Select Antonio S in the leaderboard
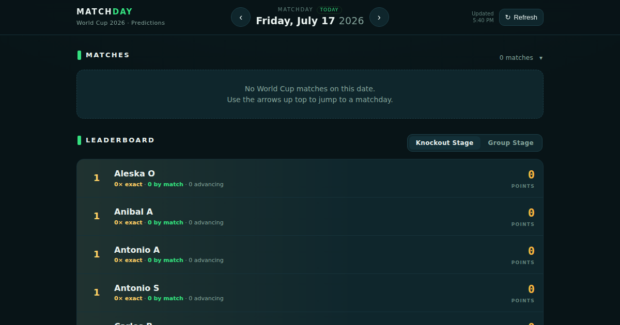620x325 pixels. 310,293
